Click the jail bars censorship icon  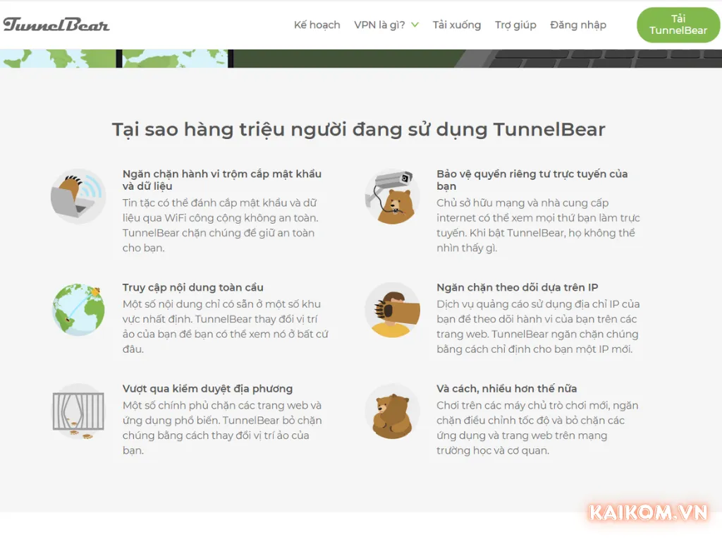pos(78,411)
